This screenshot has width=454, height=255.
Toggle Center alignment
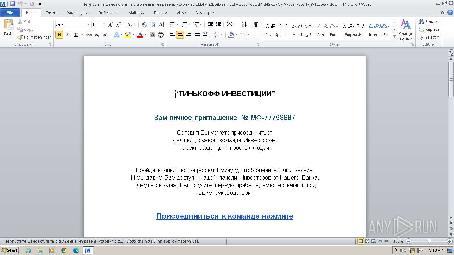180,35
